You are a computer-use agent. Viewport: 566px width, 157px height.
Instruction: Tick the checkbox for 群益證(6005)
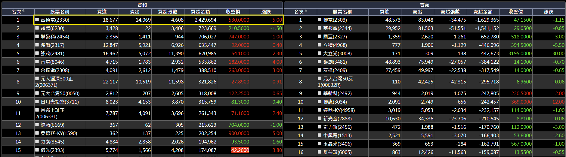pyautogui.click(x=320, y=152)
